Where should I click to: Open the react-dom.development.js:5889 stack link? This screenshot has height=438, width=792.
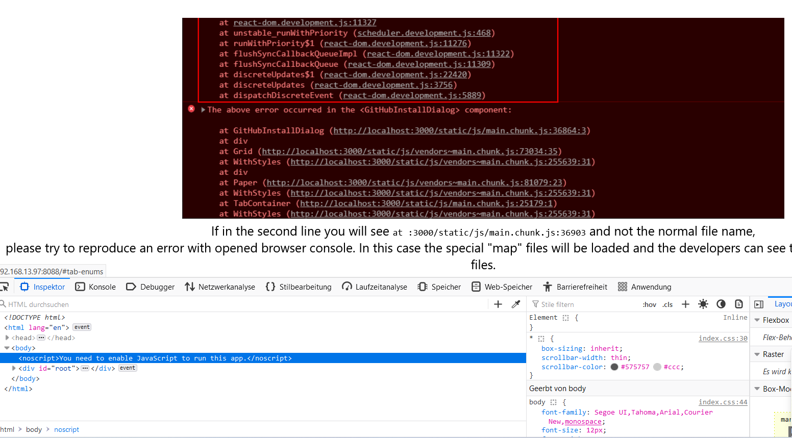[x=412, y=95]
